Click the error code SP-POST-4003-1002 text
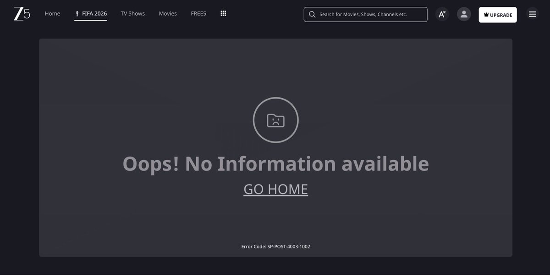 [275, 247]
